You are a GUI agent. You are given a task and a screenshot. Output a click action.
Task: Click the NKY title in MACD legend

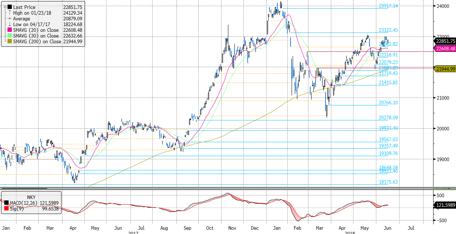tap(31, 197)
